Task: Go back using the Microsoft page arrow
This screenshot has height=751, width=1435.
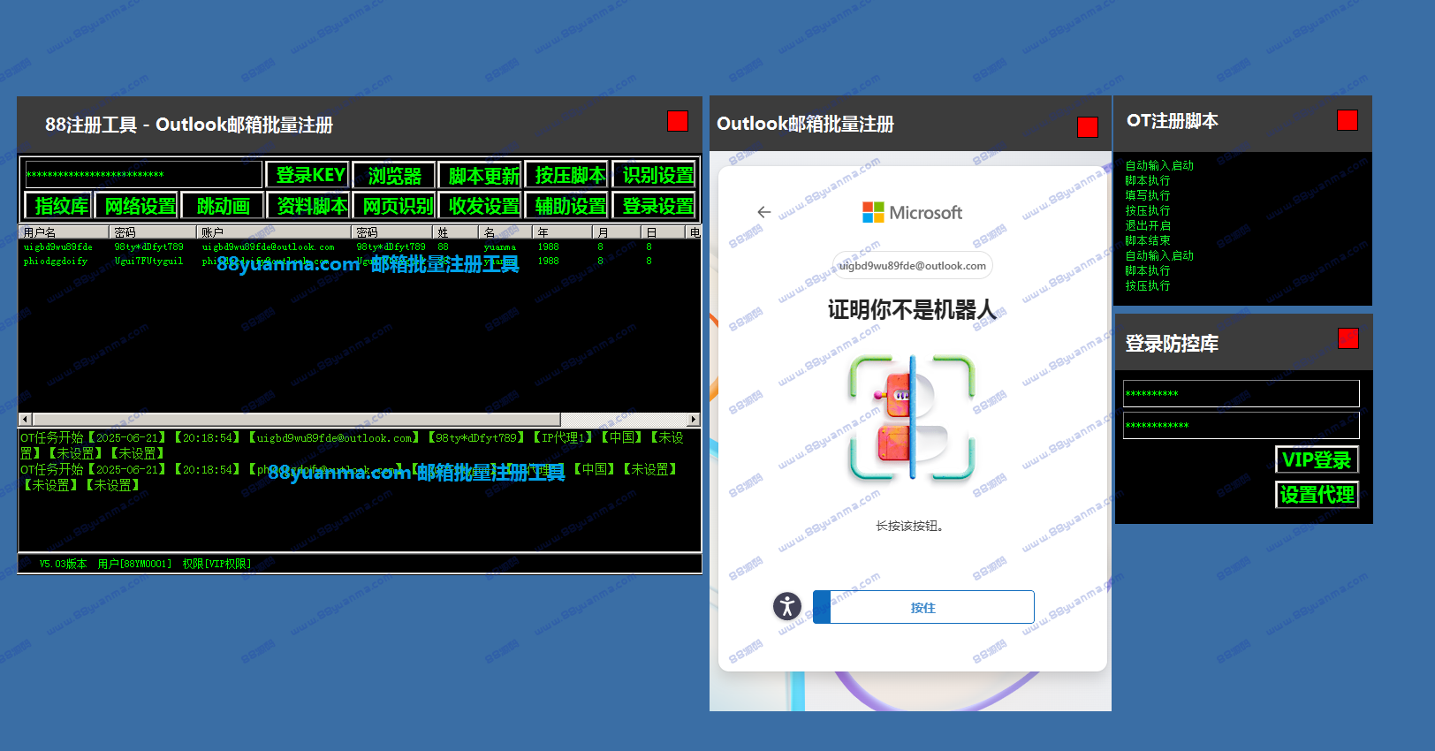Action: [x=764, y=212]
